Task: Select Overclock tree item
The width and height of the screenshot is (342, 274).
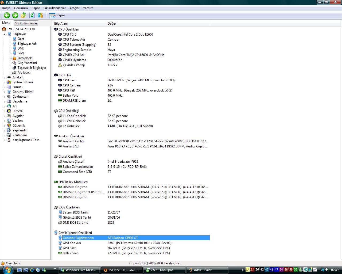Action: tap(25, 58)
